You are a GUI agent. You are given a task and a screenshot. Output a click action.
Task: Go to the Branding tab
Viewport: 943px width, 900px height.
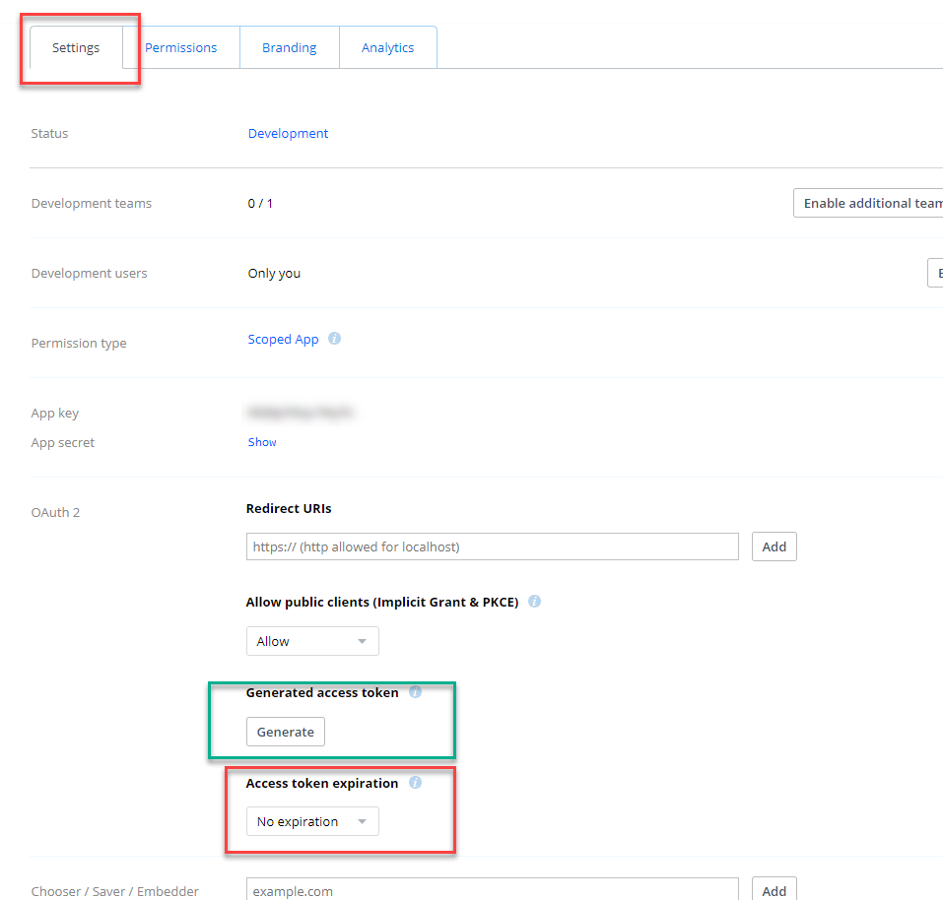pyautogui.click(x=289, y=47)
